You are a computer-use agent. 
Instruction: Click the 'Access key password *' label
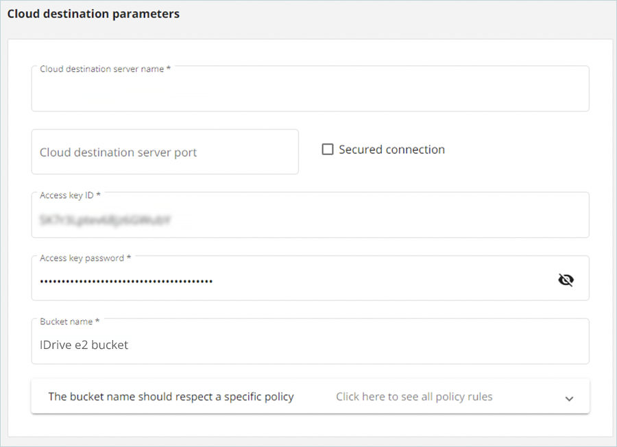point(85,258)
